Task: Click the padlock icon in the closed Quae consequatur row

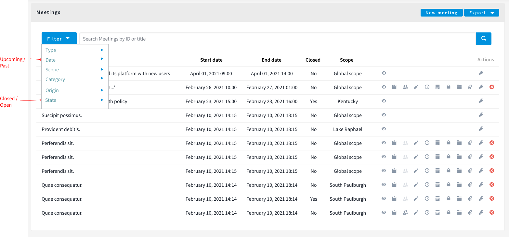Action: (448, 199)
